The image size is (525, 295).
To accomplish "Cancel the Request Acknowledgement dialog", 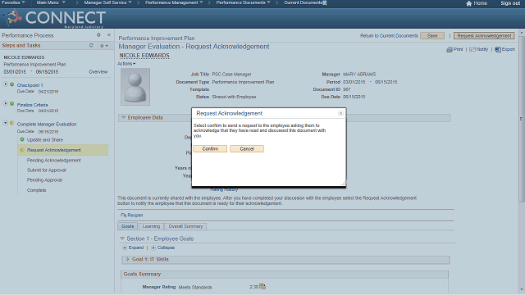I will click(x=247, y=149).
